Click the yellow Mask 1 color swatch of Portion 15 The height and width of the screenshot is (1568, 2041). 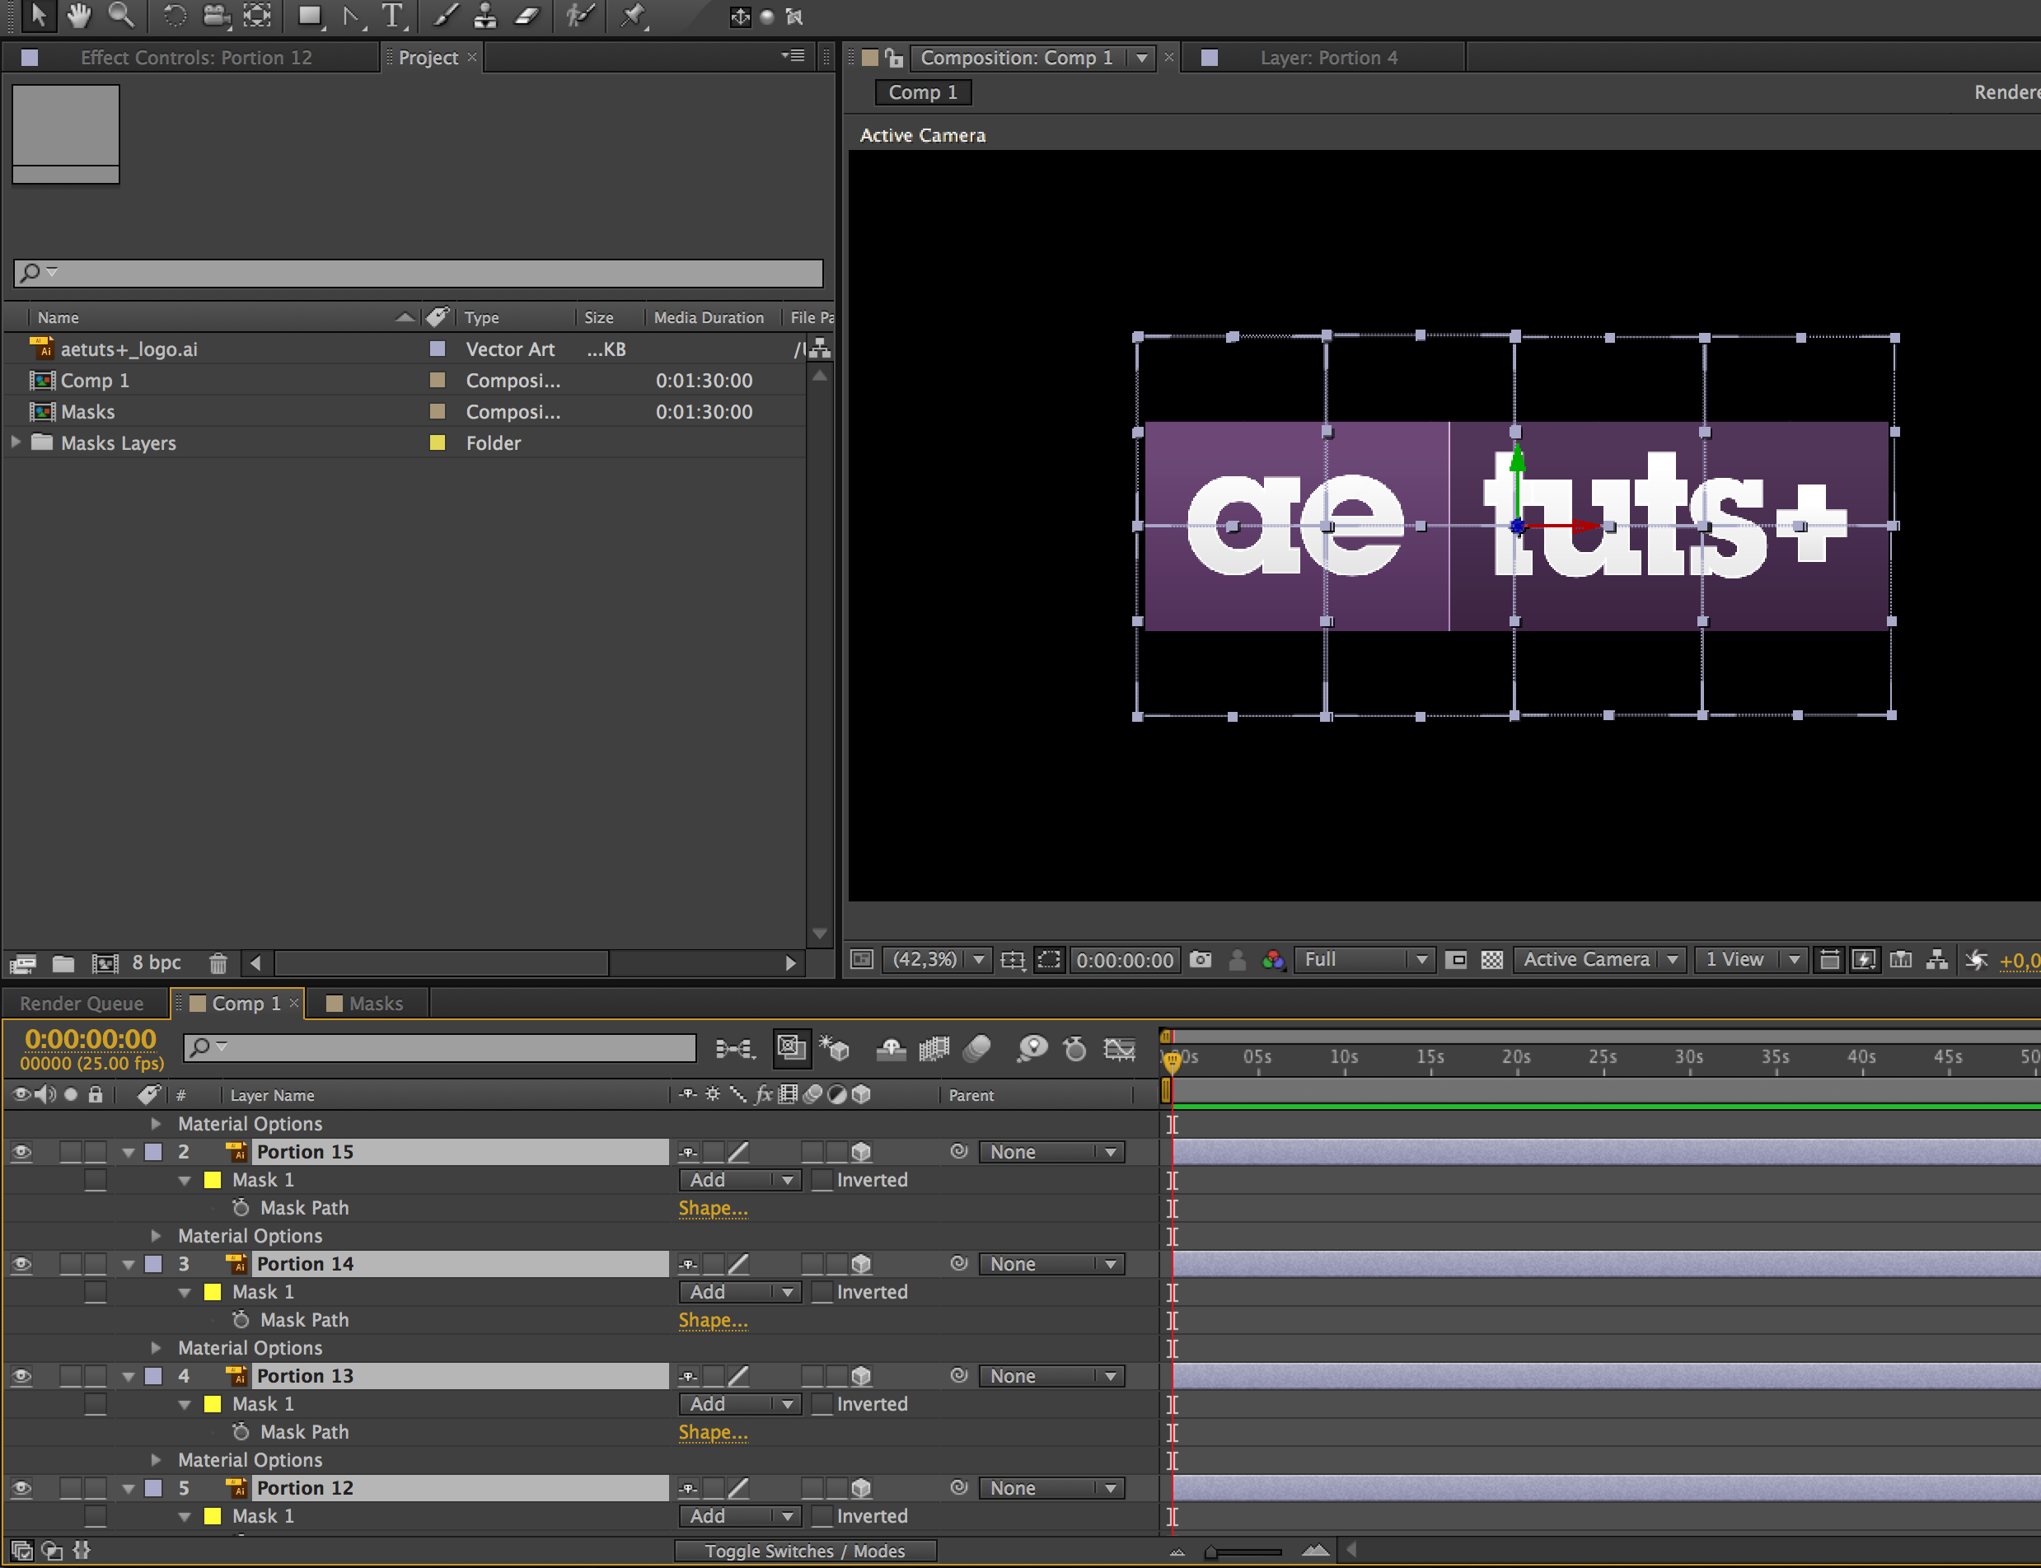[x=213, y=1180]
